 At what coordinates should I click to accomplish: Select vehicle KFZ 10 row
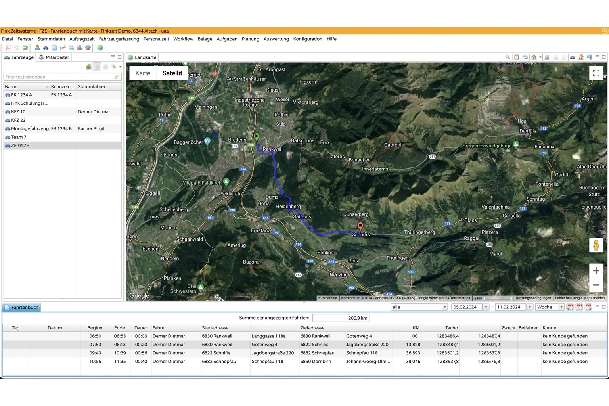point(62,112)
